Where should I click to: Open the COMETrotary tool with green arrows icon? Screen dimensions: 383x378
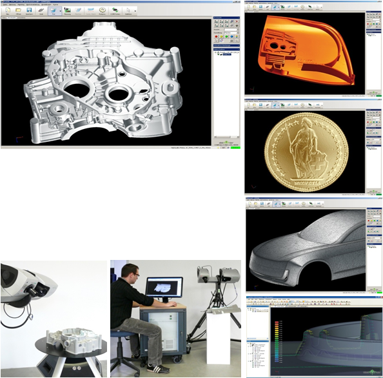coord(114,10)
